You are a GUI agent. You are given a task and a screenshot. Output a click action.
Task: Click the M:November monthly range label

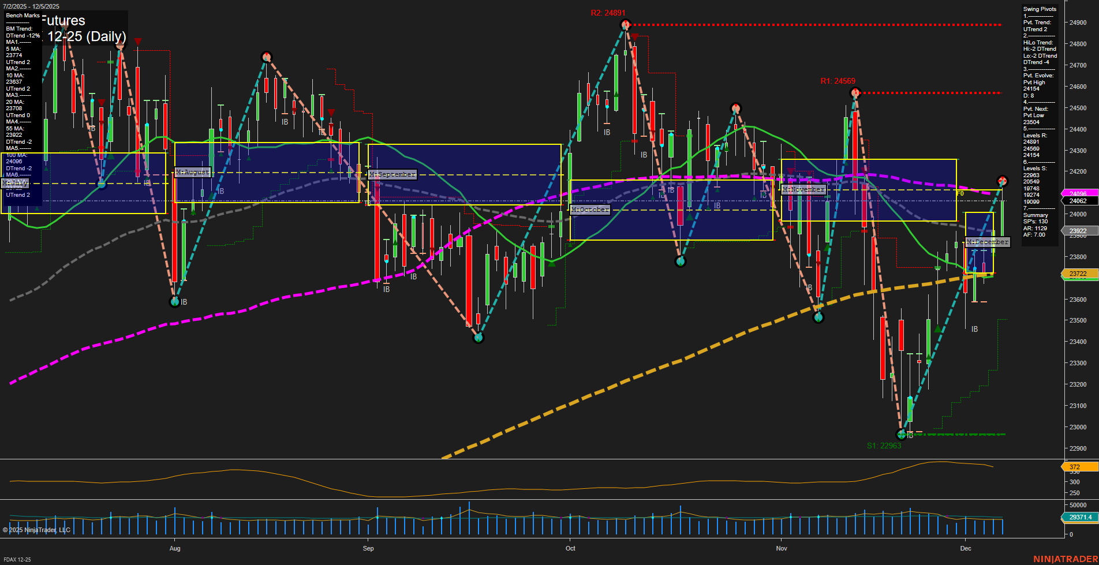tap(803, 189)
